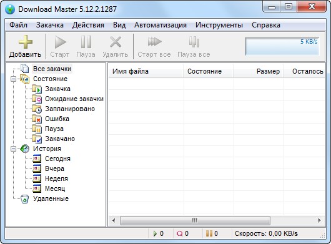The width and height of the screenshot is (331, 244).
Task: Select the Запланировано label
Action: (70, 109)
